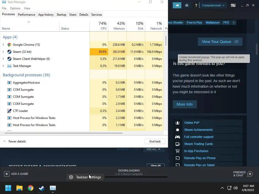This screenshot has height=194, width=259.
Task: Open Steam help question mark icon
Action: pyautogui.click(x=196, y=6)
